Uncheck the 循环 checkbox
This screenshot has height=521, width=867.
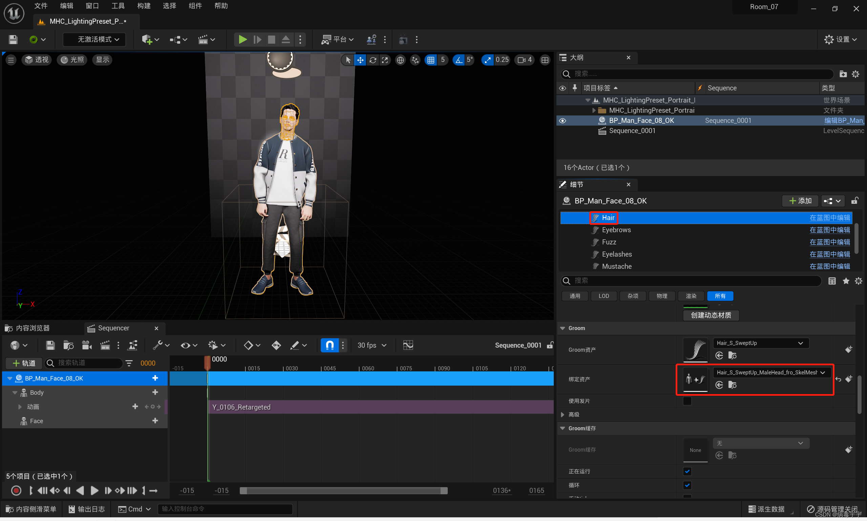point(687,485)
